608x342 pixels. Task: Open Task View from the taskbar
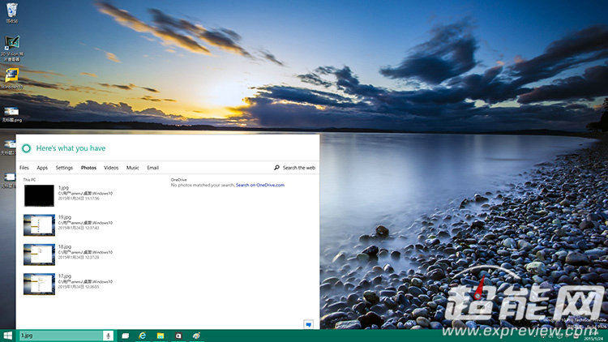point(126,335)
